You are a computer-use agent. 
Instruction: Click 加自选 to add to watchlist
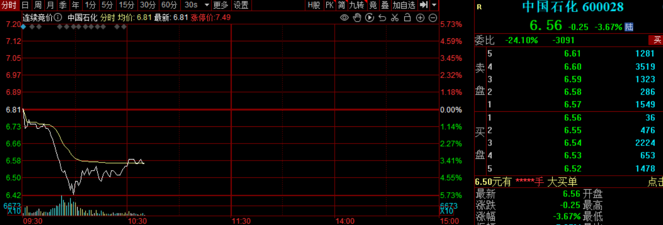coord(404,6)
